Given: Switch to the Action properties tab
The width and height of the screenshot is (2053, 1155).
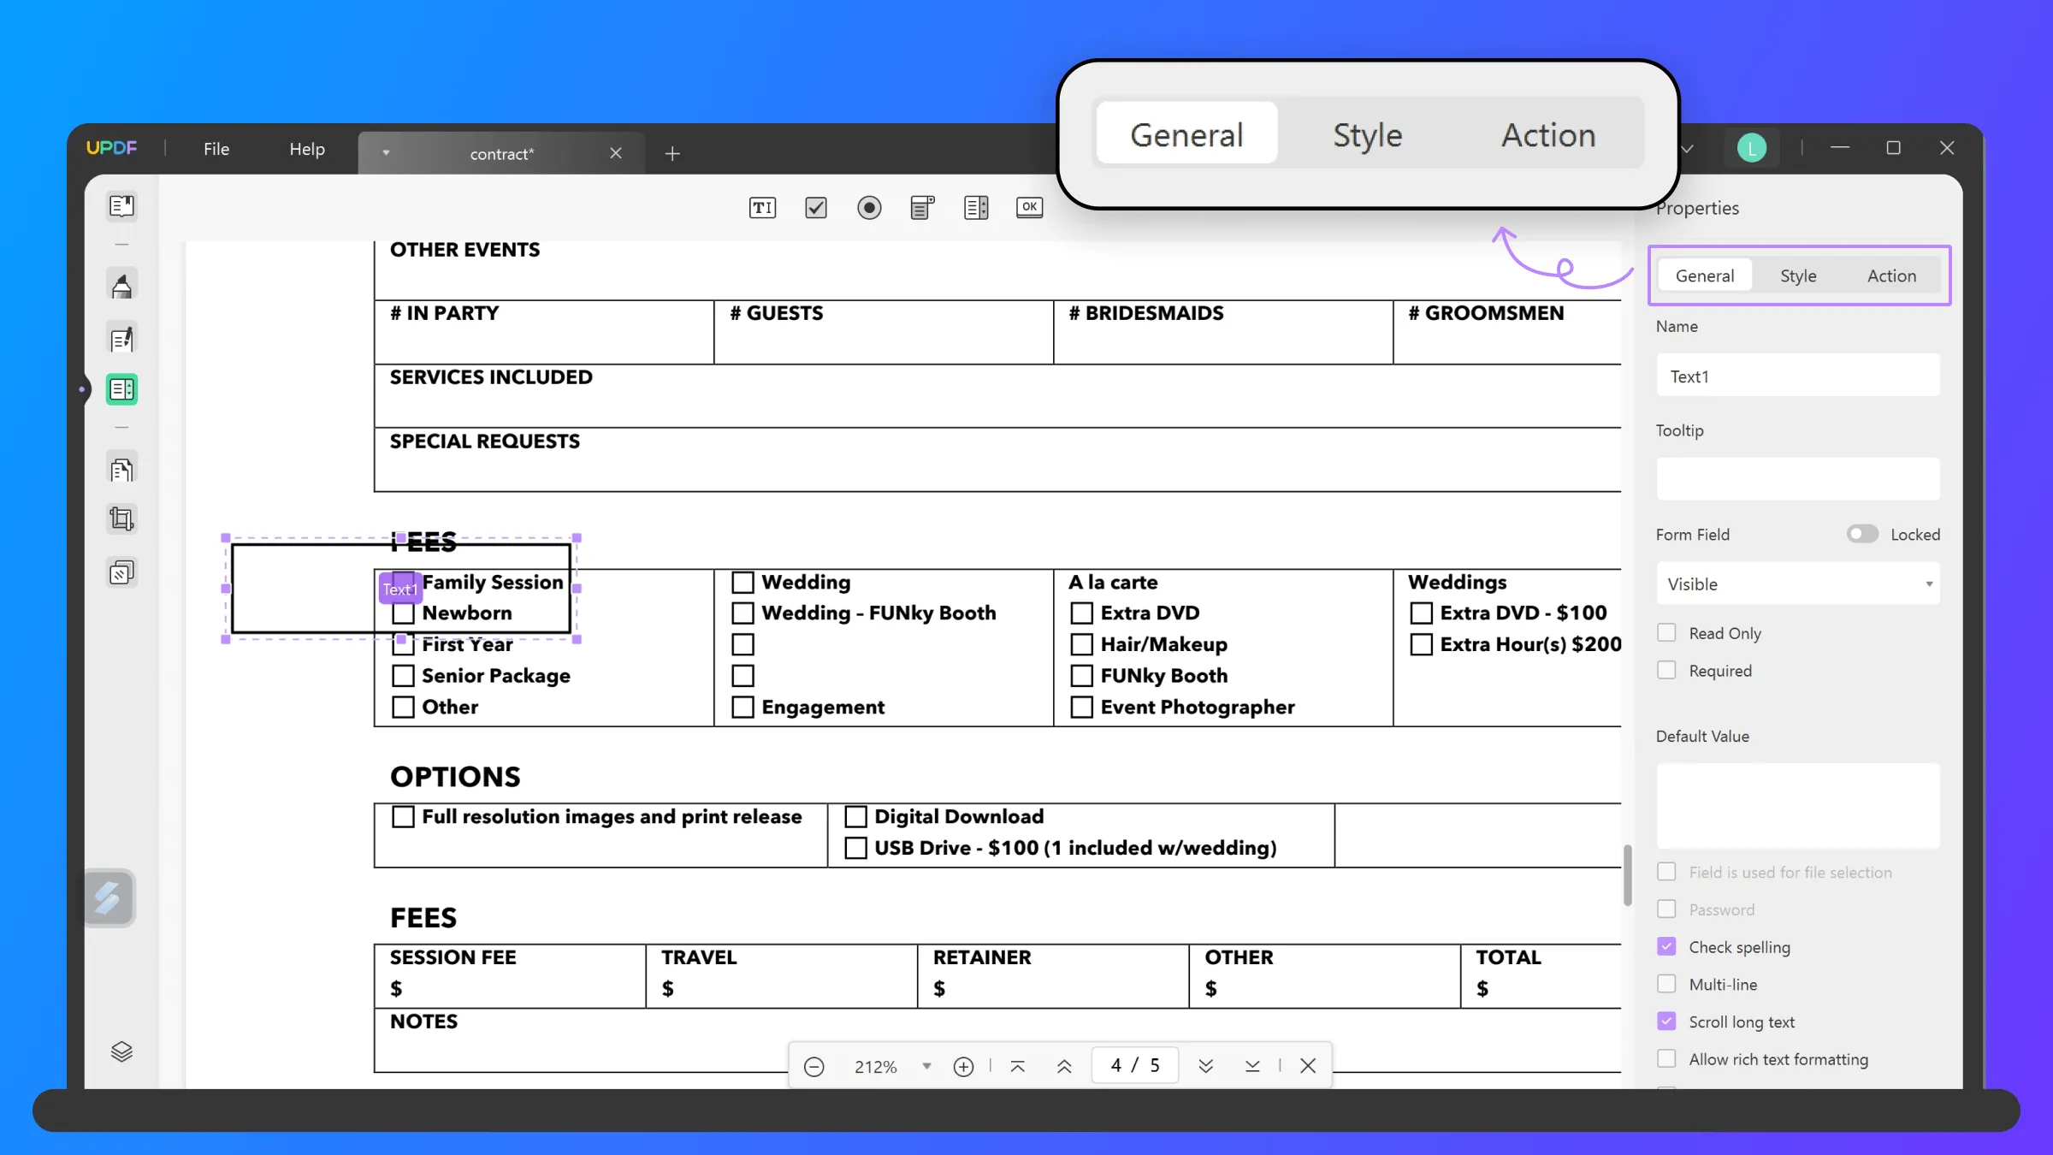Looking at the screenshot, I should pyautogui.click(x=1890, y=275).
